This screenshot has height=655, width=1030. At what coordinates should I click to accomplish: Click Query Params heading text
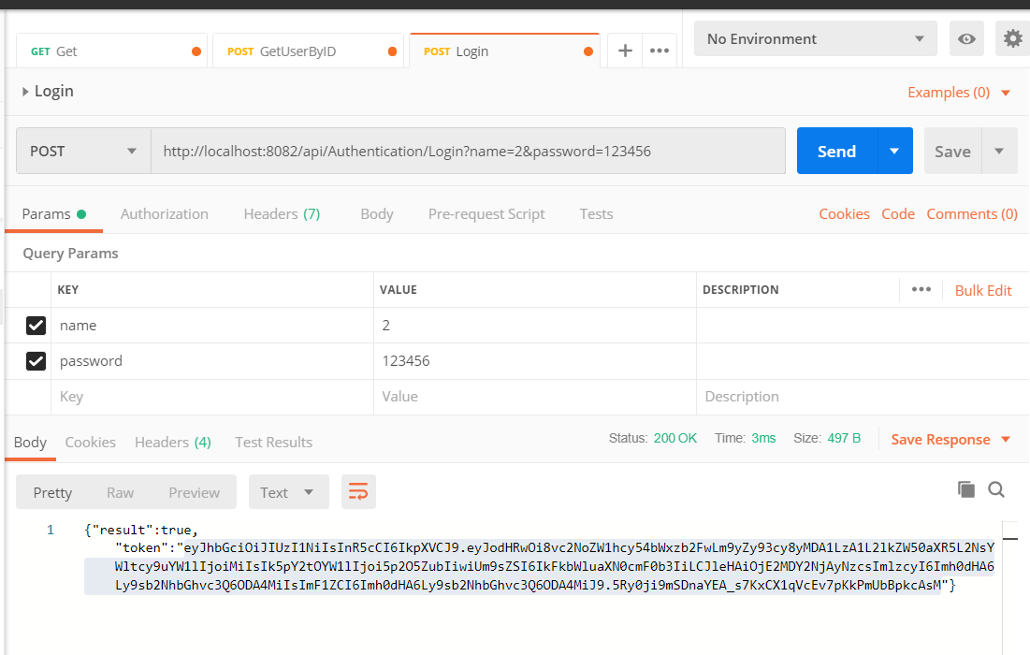[70, 254]
